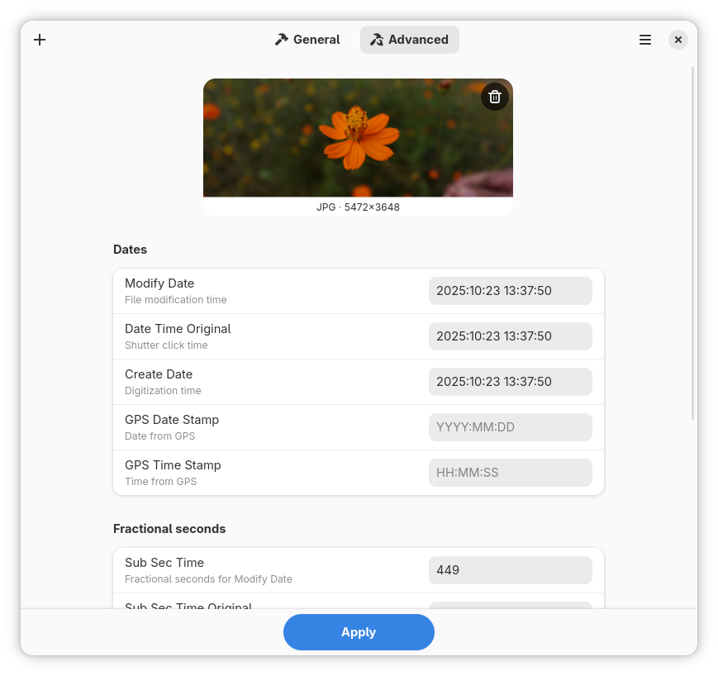Focus the GPS Time Stamp field
The image size is (718, 676).
[x=510, y=472]
